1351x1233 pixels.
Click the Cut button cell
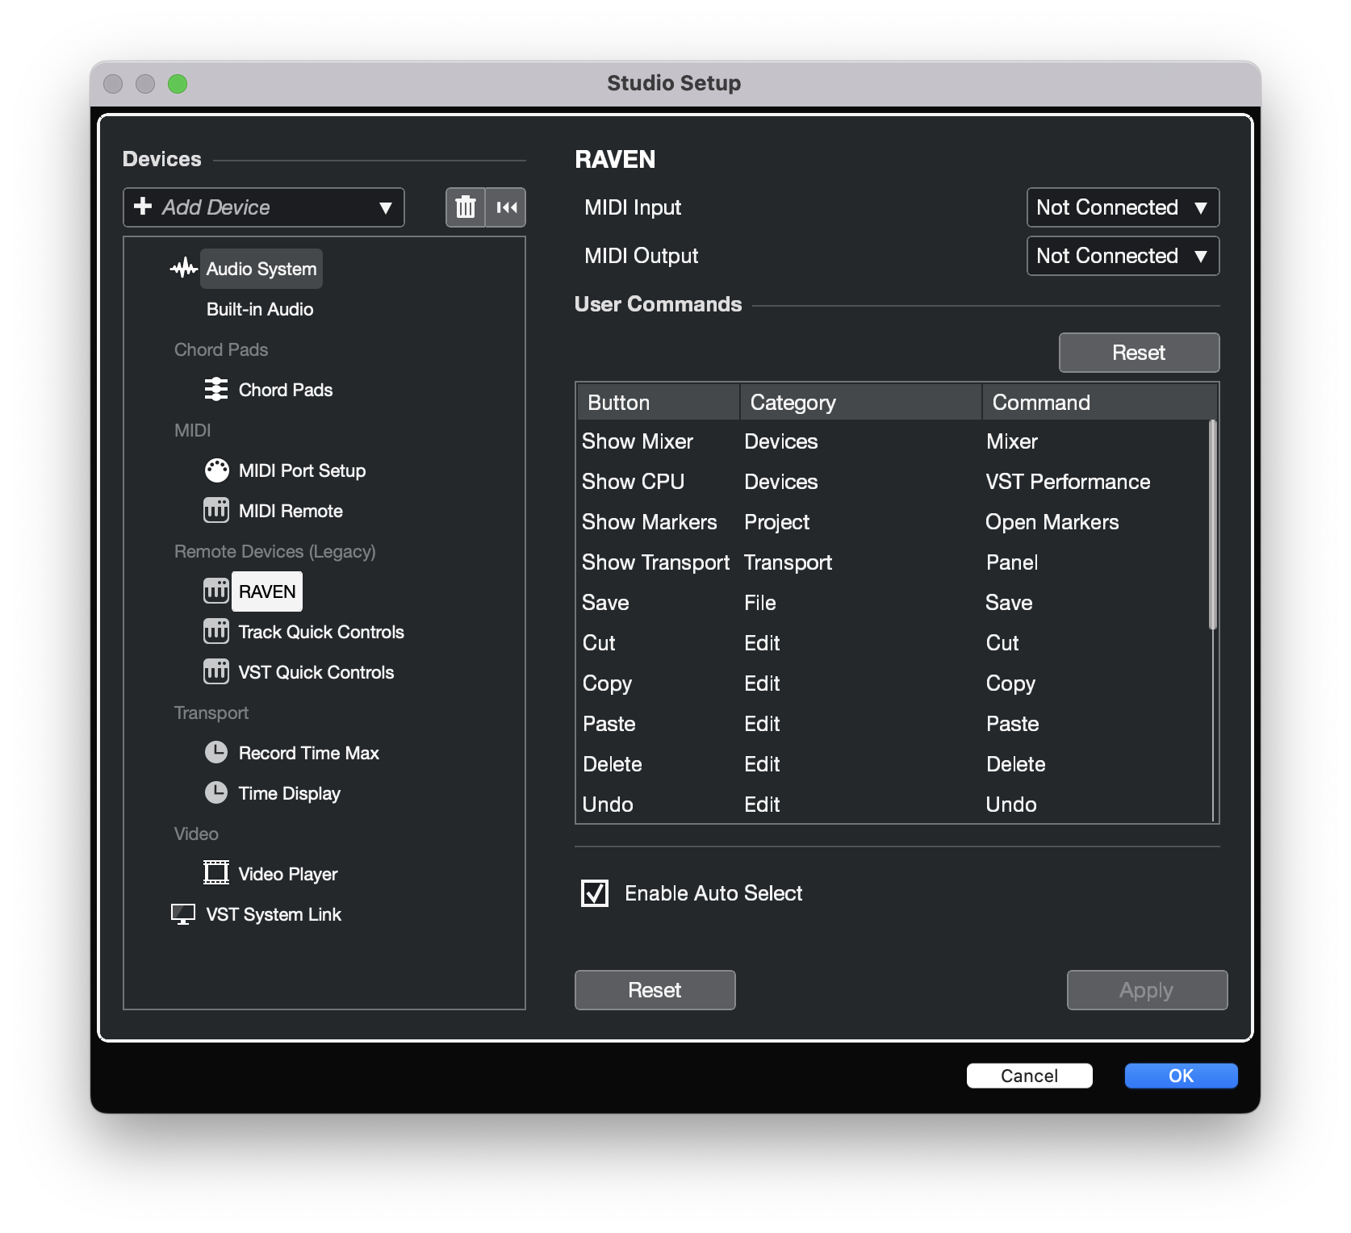pyautogui.click(x=600, y=643)
